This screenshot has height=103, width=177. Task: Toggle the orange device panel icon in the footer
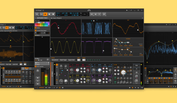point(60,88)
